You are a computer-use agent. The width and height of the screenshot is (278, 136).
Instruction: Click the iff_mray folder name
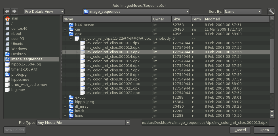click(82, 107)
